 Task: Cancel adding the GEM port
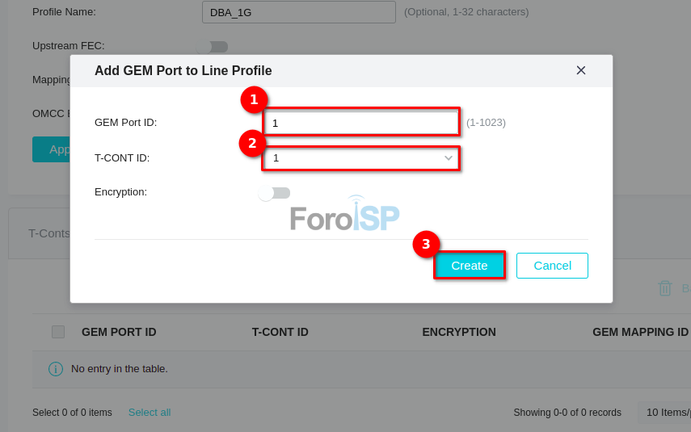point(552,266)
